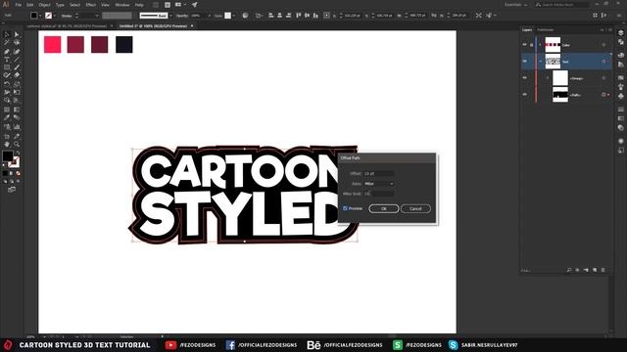The width and height of the screenshot is (627, 352).
Task: Open the Object menu
Action: tap(44, 5)
